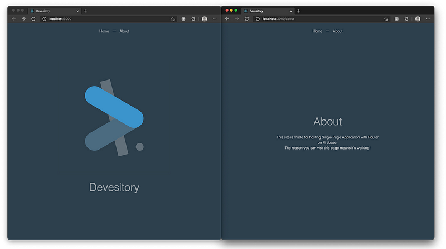Click the refresh-style extension icon in right window

tap(406, 19)
